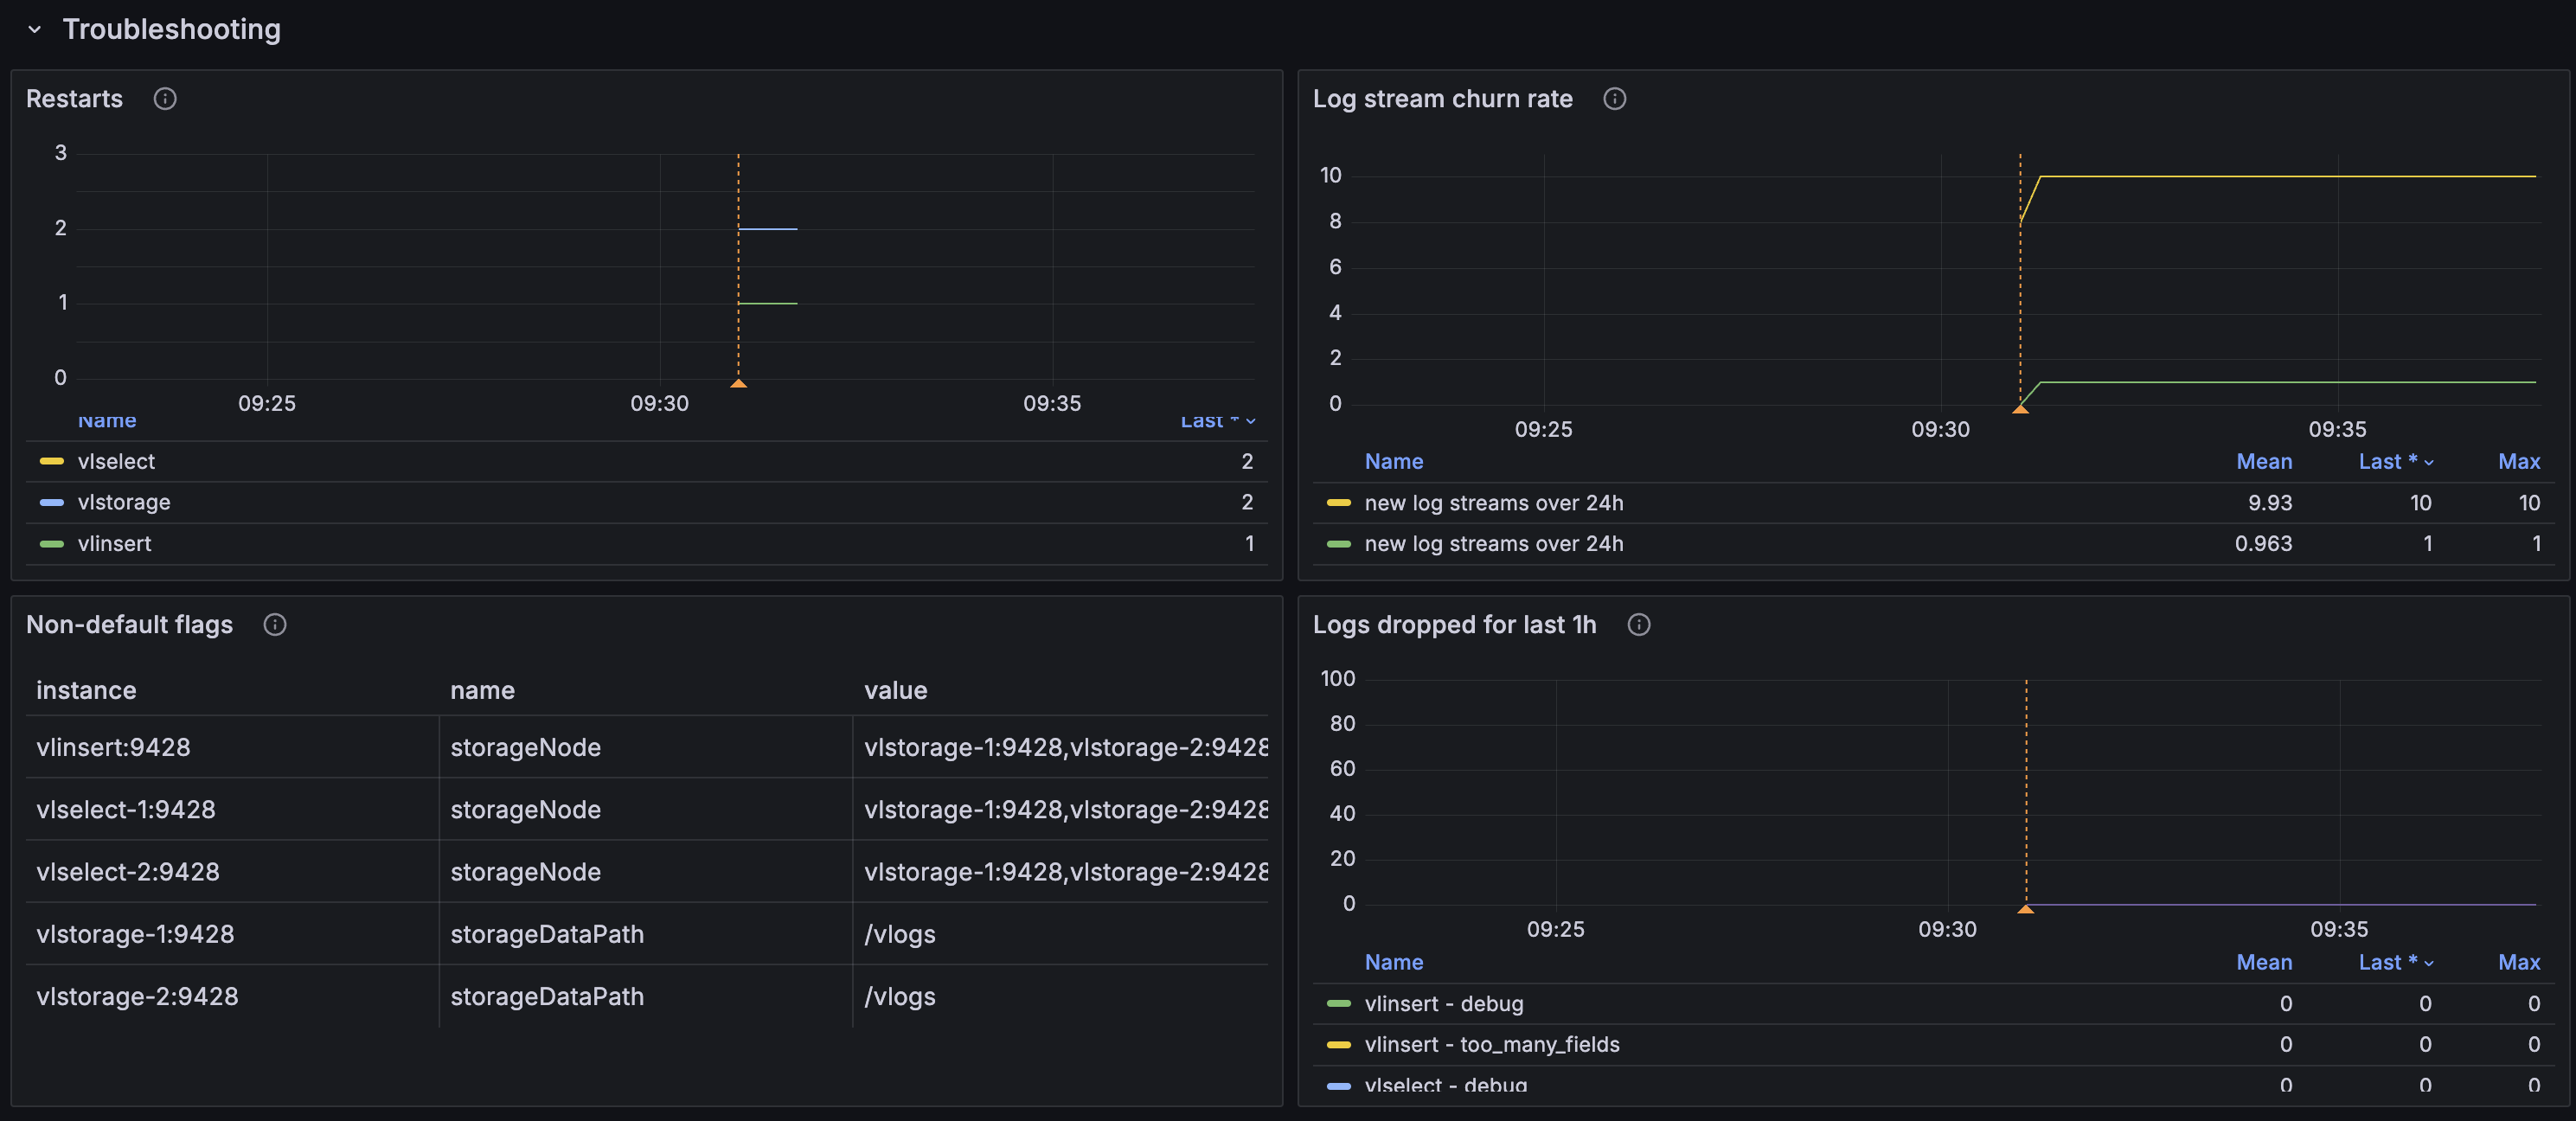Click annotation marker on Logs dropped chart
Viewport: 2576px width, 1121px height.
pyautogui.click(x=2025, y=909)
